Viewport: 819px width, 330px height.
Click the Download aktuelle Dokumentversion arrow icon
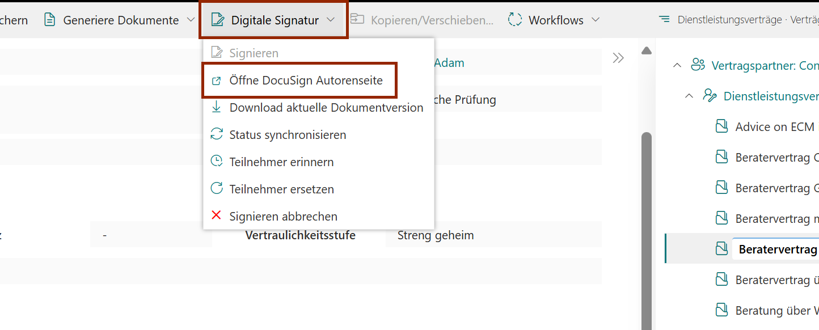point(217,107)
